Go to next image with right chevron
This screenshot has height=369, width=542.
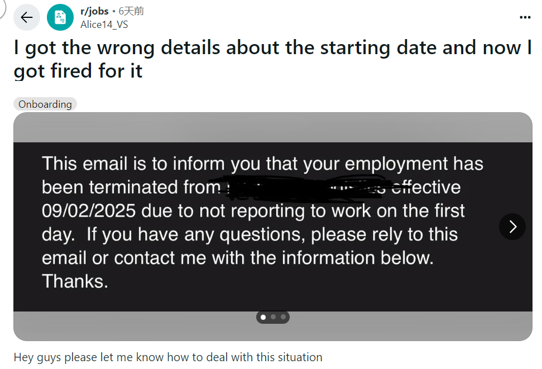[512, 227]
